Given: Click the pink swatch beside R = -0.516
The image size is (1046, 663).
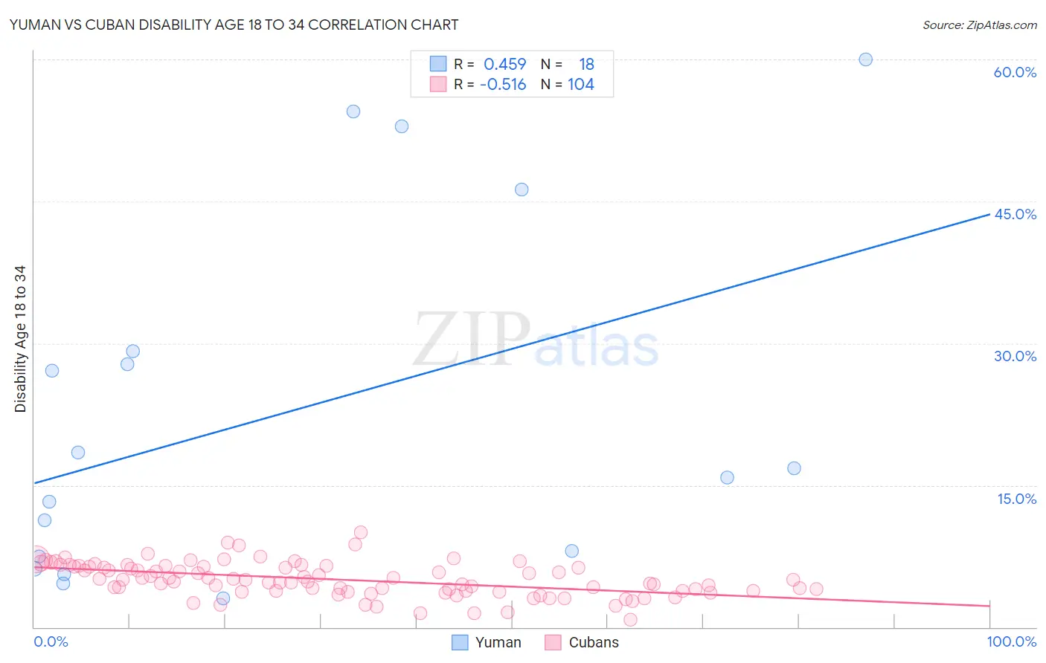Looking at the screenshot, I should (x=438, y=84).
